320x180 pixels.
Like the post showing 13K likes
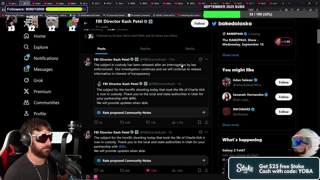(151, 122)
